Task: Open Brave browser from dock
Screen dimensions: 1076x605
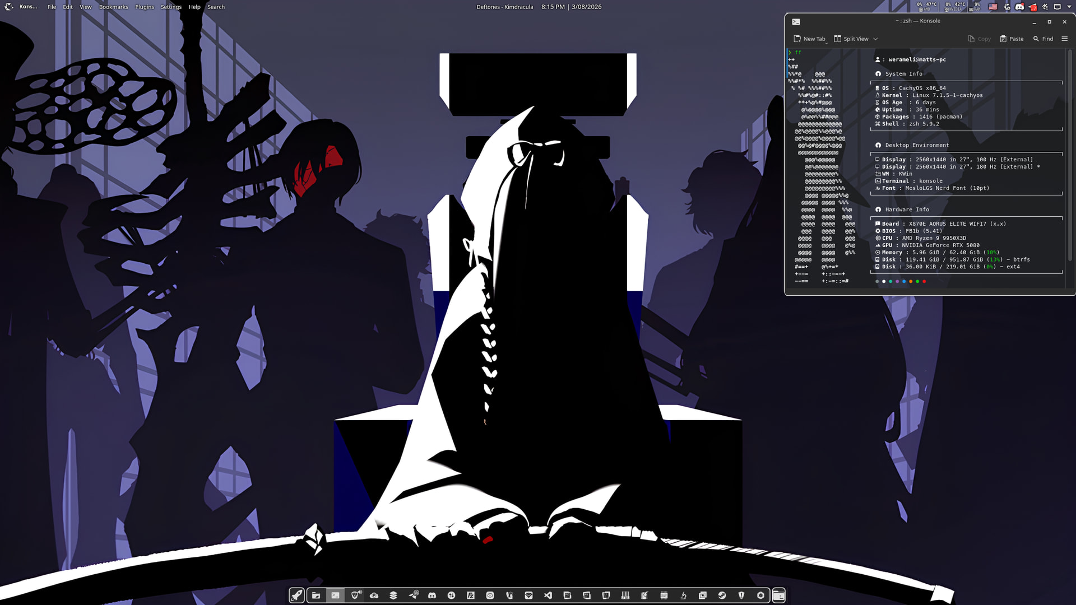Action: pos(355,595)
